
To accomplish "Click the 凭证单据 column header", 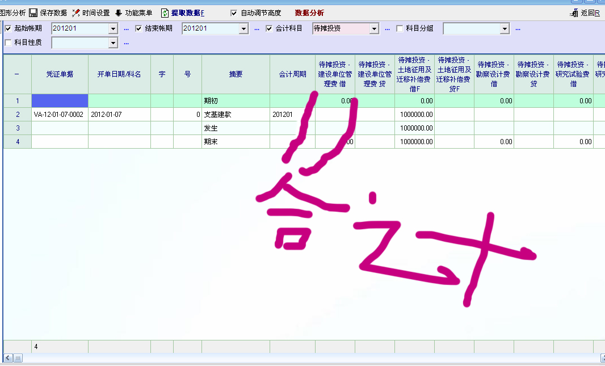I will pos(60,74).
